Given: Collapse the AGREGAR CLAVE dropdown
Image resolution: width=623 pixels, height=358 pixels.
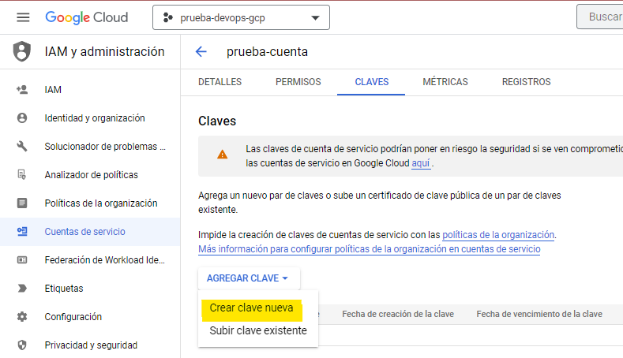Looking at the screenshot, I should pyautogui.click(x=247, y=278).
